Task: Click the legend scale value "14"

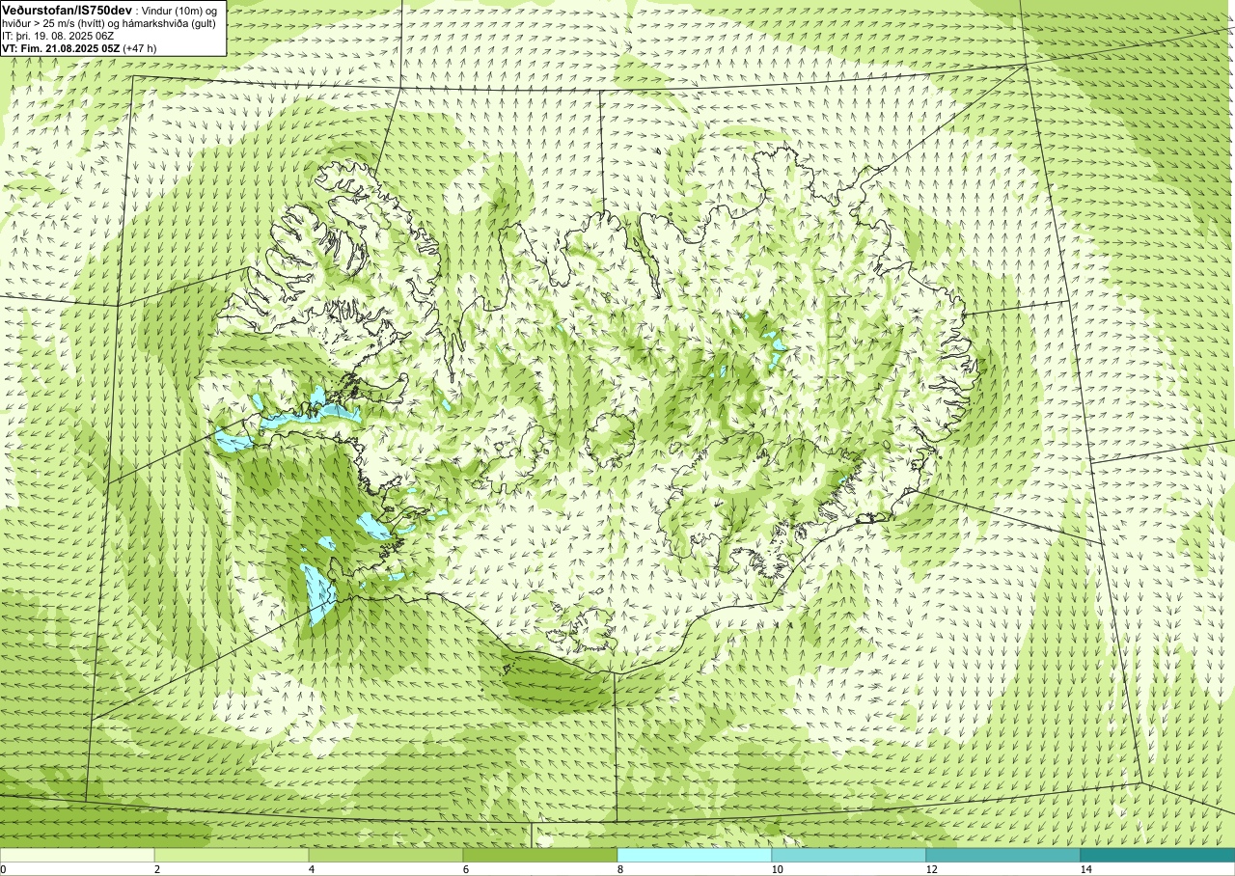Action: tap(1086, 869)
